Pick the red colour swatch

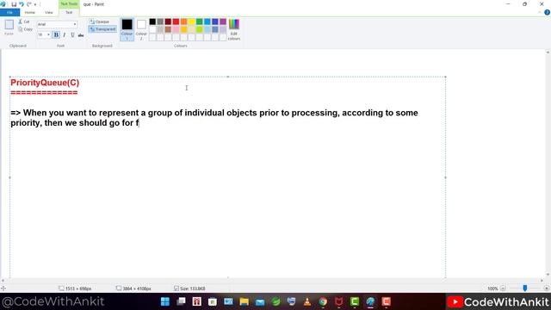[x=176, y=22]
